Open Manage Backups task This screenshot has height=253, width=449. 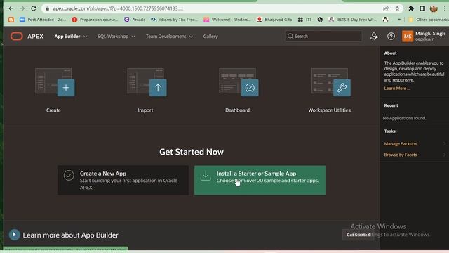tap(401, 143)
